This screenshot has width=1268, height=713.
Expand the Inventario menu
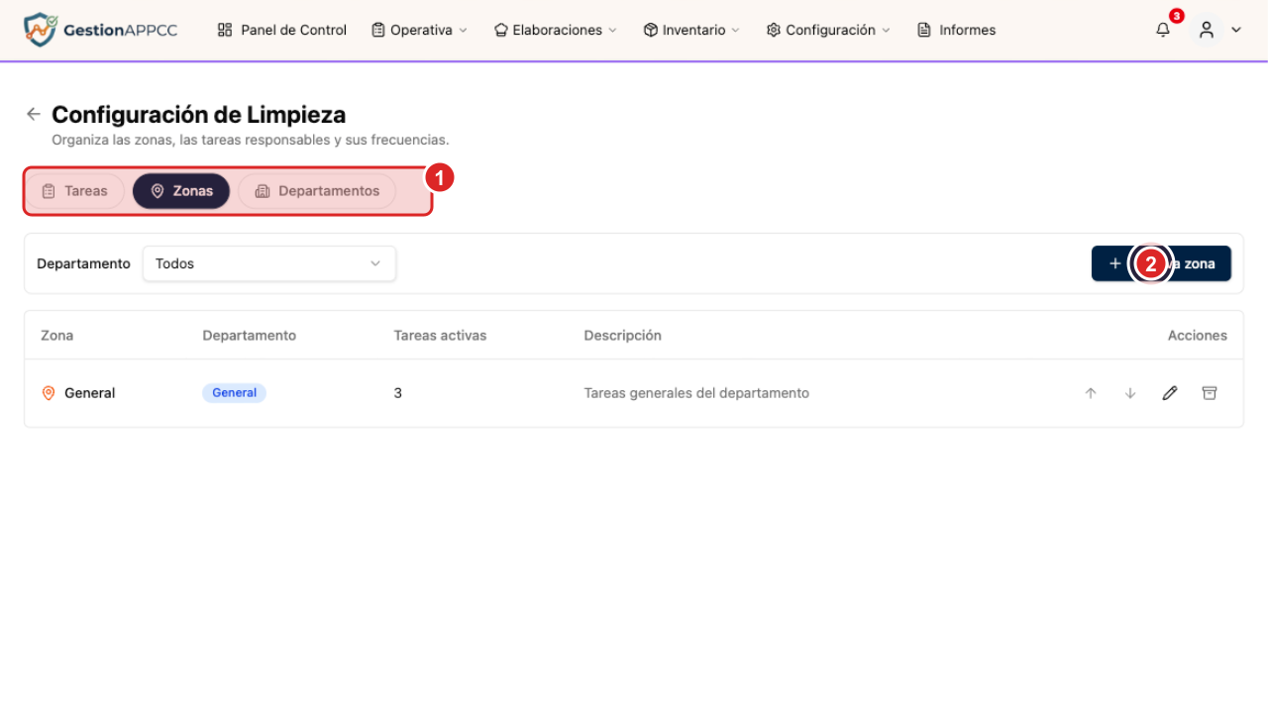tap(691, 30)
